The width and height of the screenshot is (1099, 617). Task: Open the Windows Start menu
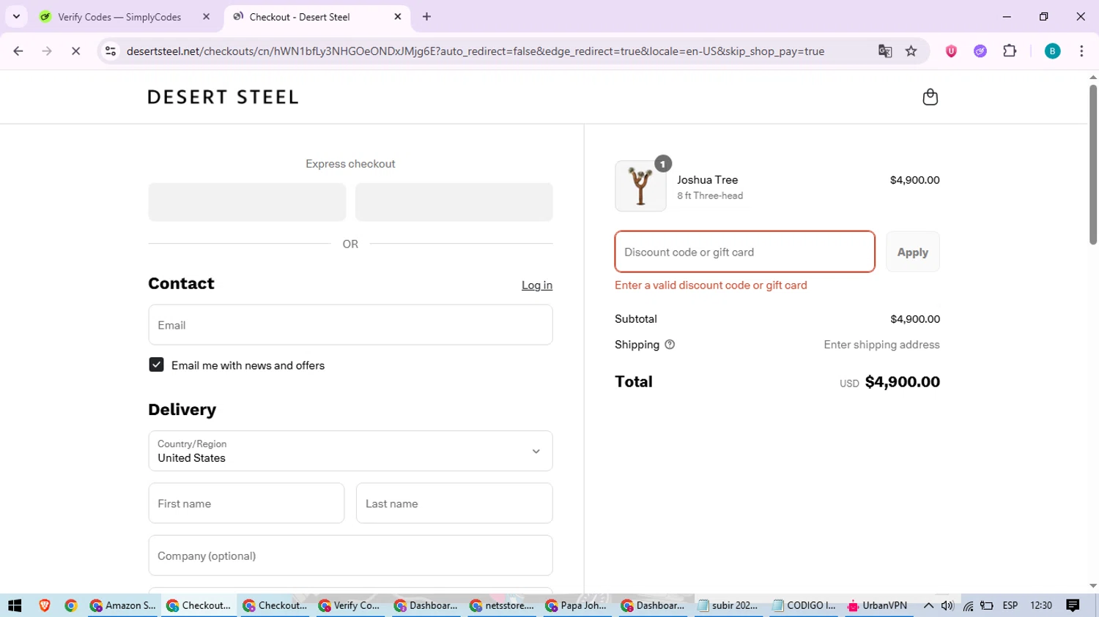pyautogui.click(x=15, y=605)
